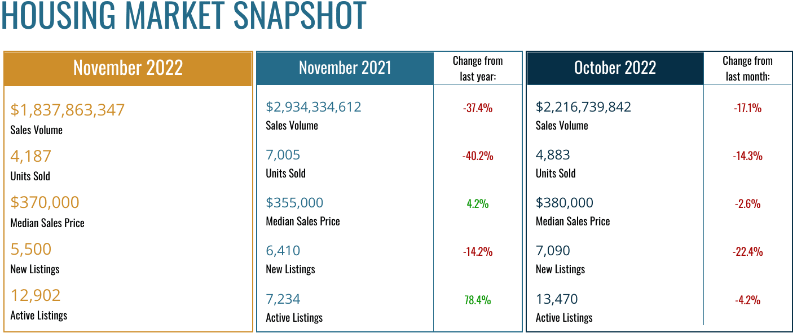The width and height of the screenshot is (797, 333).
Task: Click November 2022 sales volume $1,837,863,347
Action: click(67, 110)
